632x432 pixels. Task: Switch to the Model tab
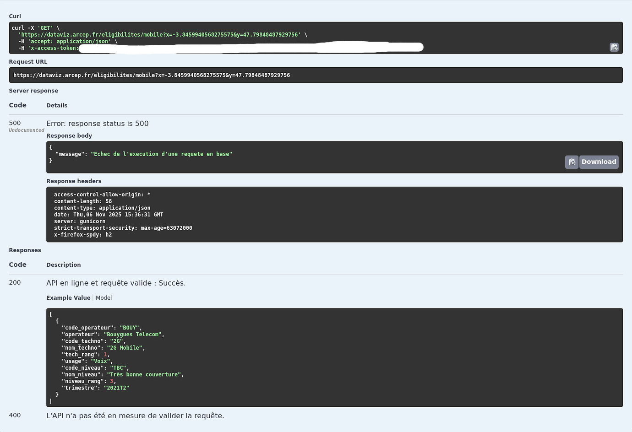pos(104,297)
